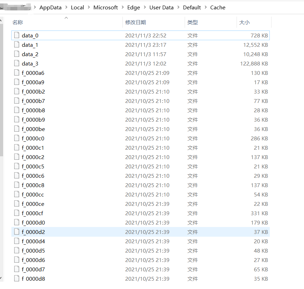This screenshot has width=304, height=289.
Task: Click the 179 KB size cell
Action: (x=259, y=222)
